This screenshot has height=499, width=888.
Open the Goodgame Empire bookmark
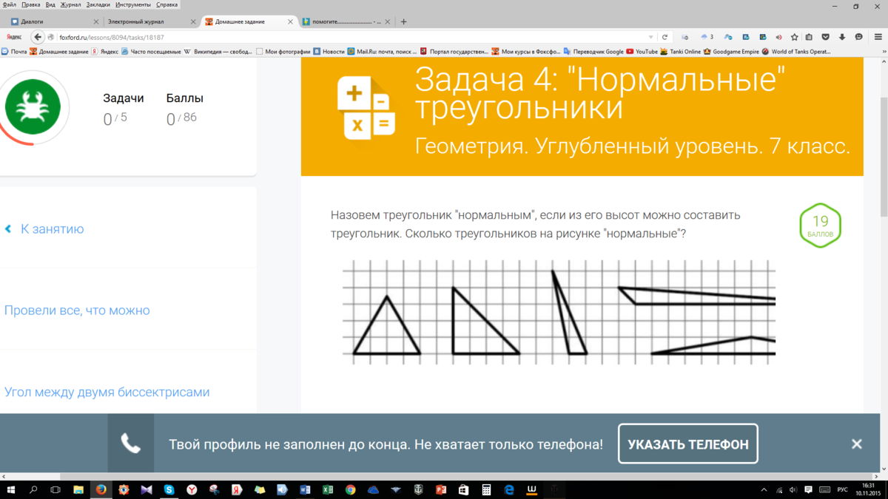coord(732,52)
